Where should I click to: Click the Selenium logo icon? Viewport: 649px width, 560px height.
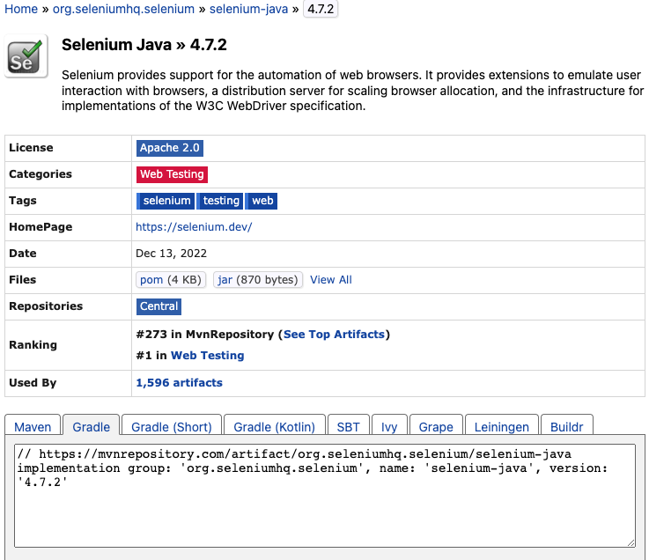pyautogui.click(x=26, y=56)
